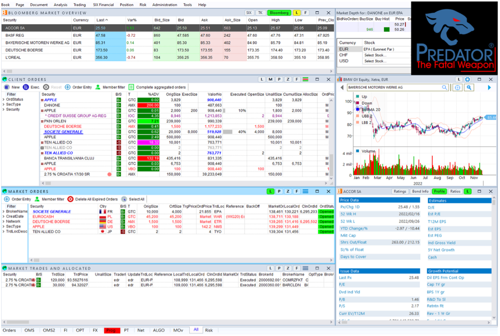Toggle the green L button in Market Orders header
Viewport: 500px width, 336px height.
tap(270, 191)
